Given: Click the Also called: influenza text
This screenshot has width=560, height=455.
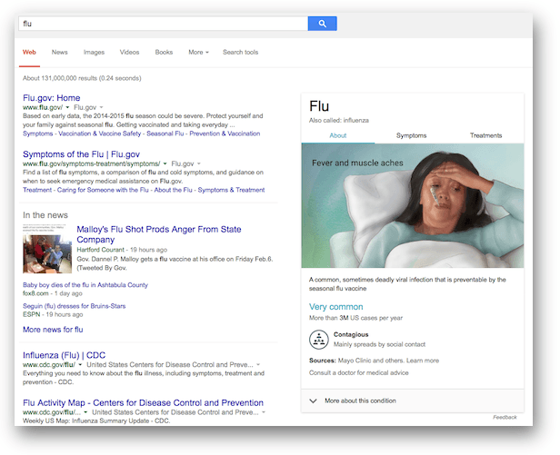Looking at the screenshot, I should tap(339, 120).
